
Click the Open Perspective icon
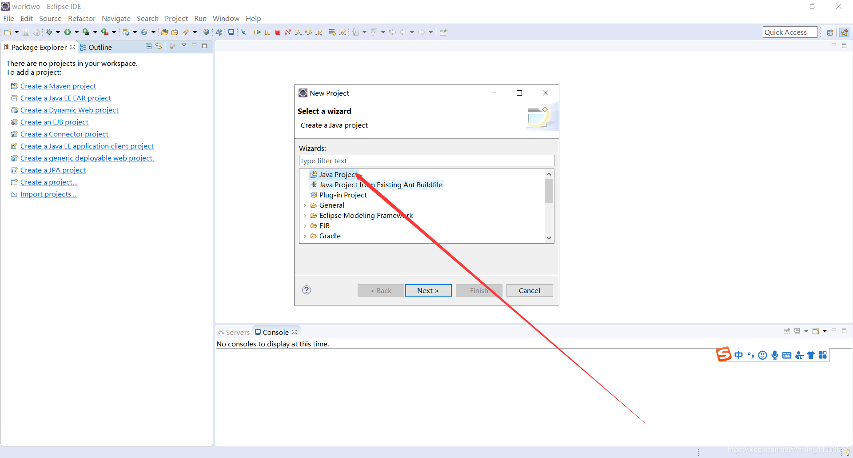pyautogui.click(x=830, y=32)
